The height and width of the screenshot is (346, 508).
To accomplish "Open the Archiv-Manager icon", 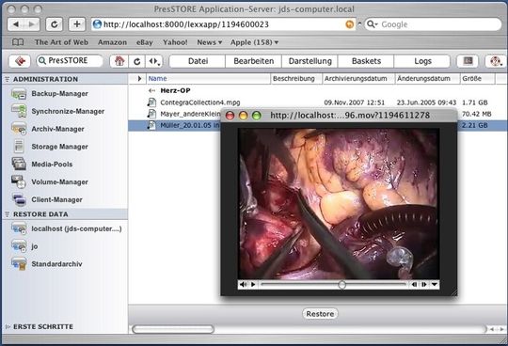I will click(19, 129).
